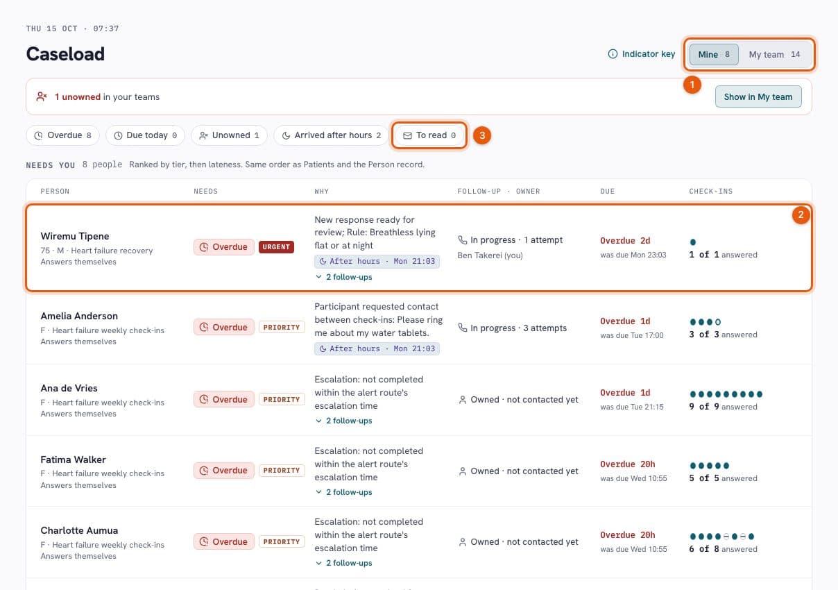Viewport: 838px width, 590px height.
Task: Click Overdue badge in Wiremu Tipene row
Action: click(x=223, y=247)
